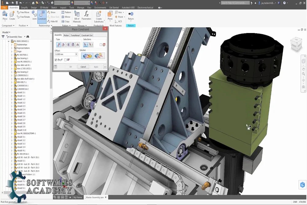The height and width of the screenshot is (205, 307).
Task: Switch to the Motion tab in Place Constraint
Action: click(x=66, y=35)
